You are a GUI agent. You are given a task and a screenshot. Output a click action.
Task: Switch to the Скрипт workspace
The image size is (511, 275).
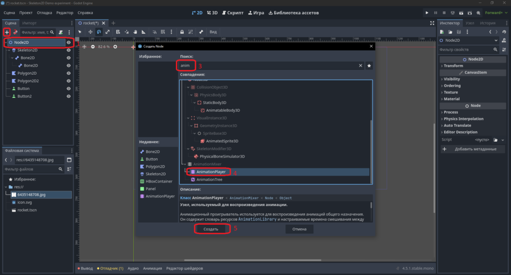[x=233, y=12]
